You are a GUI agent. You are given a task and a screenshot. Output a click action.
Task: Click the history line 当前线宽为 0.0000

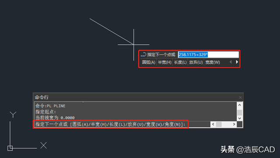pos(55,118)
